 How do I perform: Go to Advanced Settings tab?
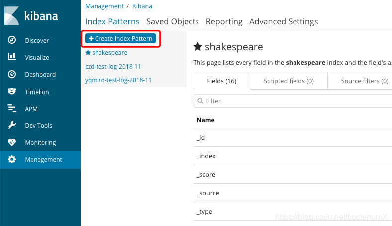pos(284,21)
